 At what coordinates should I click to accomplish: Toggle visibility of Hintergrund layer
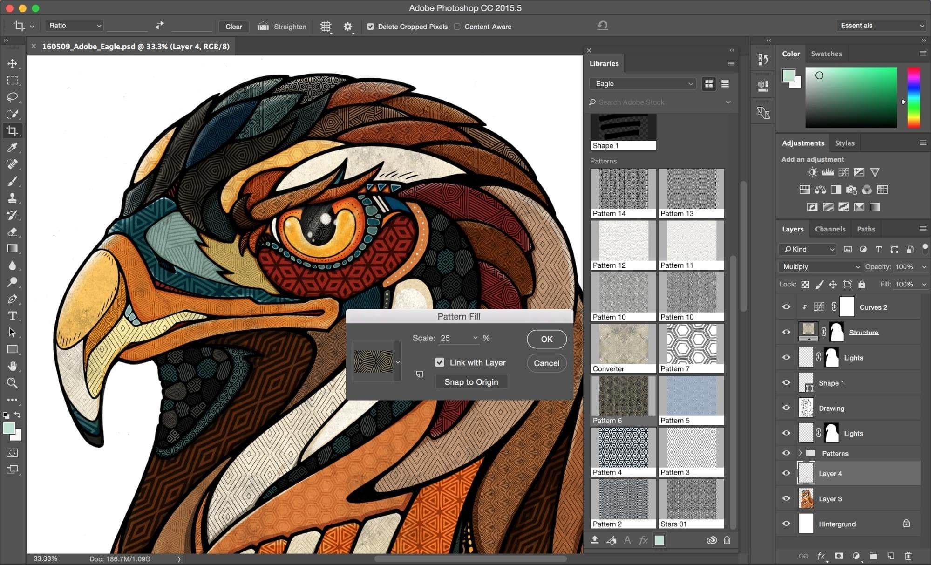787,524
